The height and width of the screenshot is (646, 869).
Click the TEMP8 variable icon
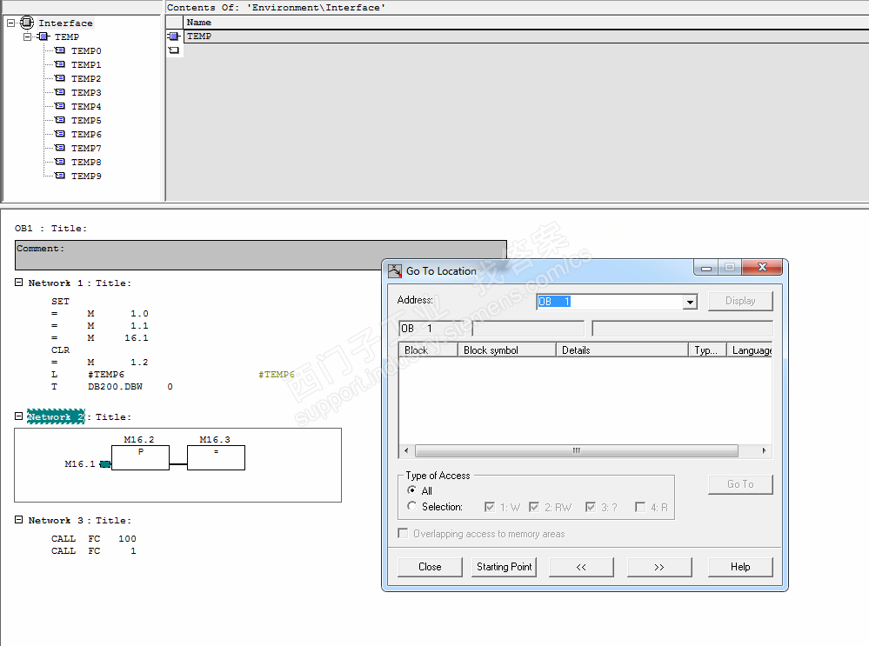pos(60,161)
